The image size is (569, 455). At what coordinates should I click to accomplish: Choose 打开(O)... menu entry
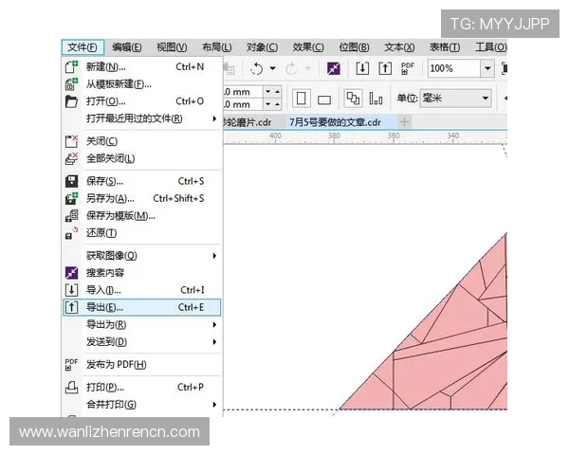coord(142,101)
